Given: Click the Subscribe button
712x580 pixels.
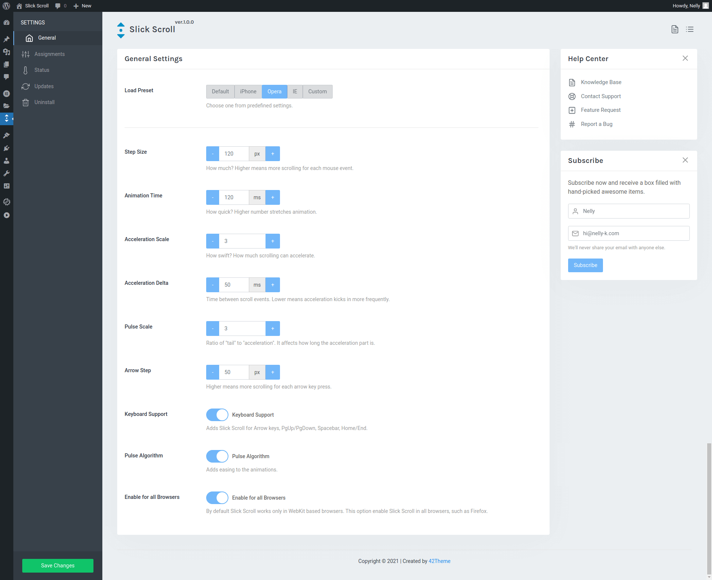Looking at the screenshot, I should [x=586, y=265].
